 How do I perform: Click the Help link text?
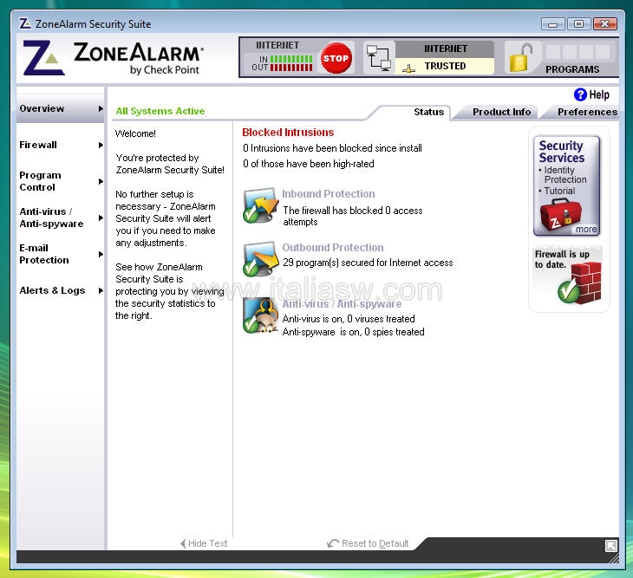click(x=599, y=94)
